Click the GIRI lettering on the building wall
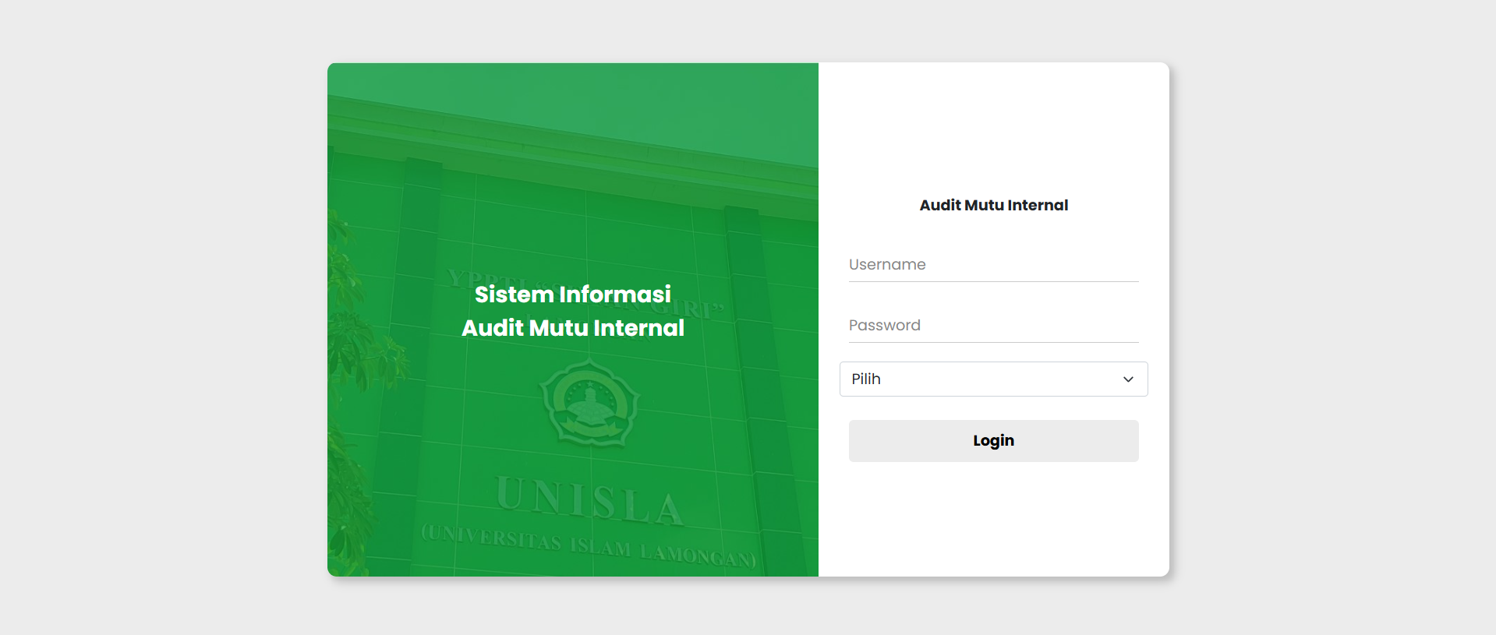 point(696,308)
